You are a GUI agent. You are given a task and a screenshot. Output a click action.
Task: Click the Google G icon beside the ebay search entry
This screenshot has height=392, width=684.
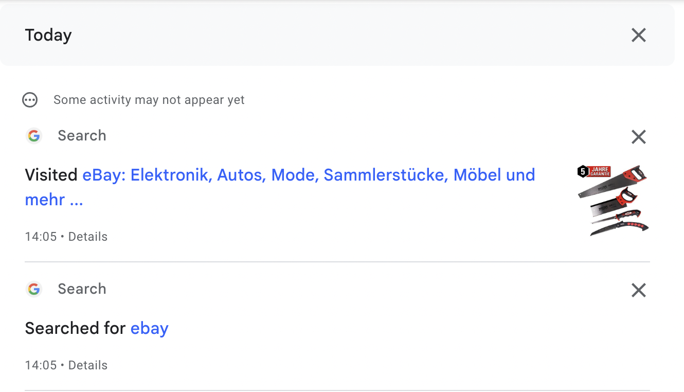click(33, 289)
